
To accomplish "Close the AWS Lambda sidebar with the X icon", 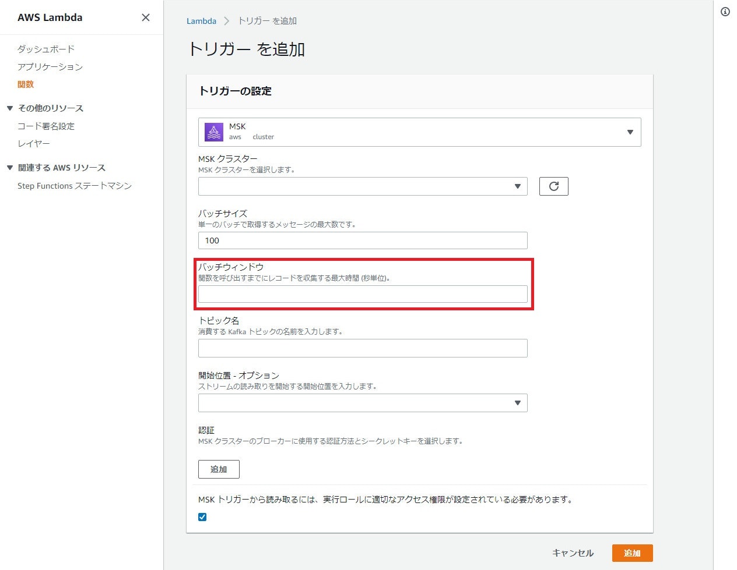I will pyautogui.click(x=146, y=17).
